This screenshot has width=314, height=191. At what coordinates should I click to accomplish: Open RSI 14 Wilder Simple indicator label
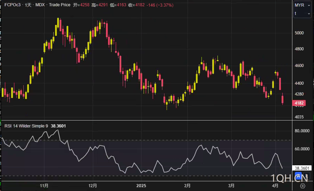point(26,126)
